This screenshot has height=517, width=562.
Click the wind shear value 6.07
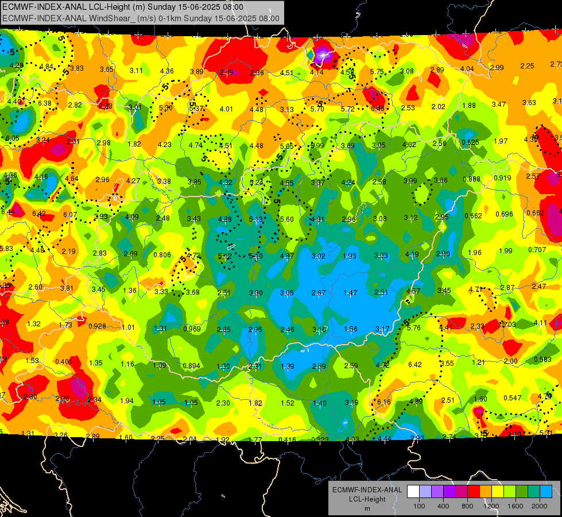click(x=70, y=214)
